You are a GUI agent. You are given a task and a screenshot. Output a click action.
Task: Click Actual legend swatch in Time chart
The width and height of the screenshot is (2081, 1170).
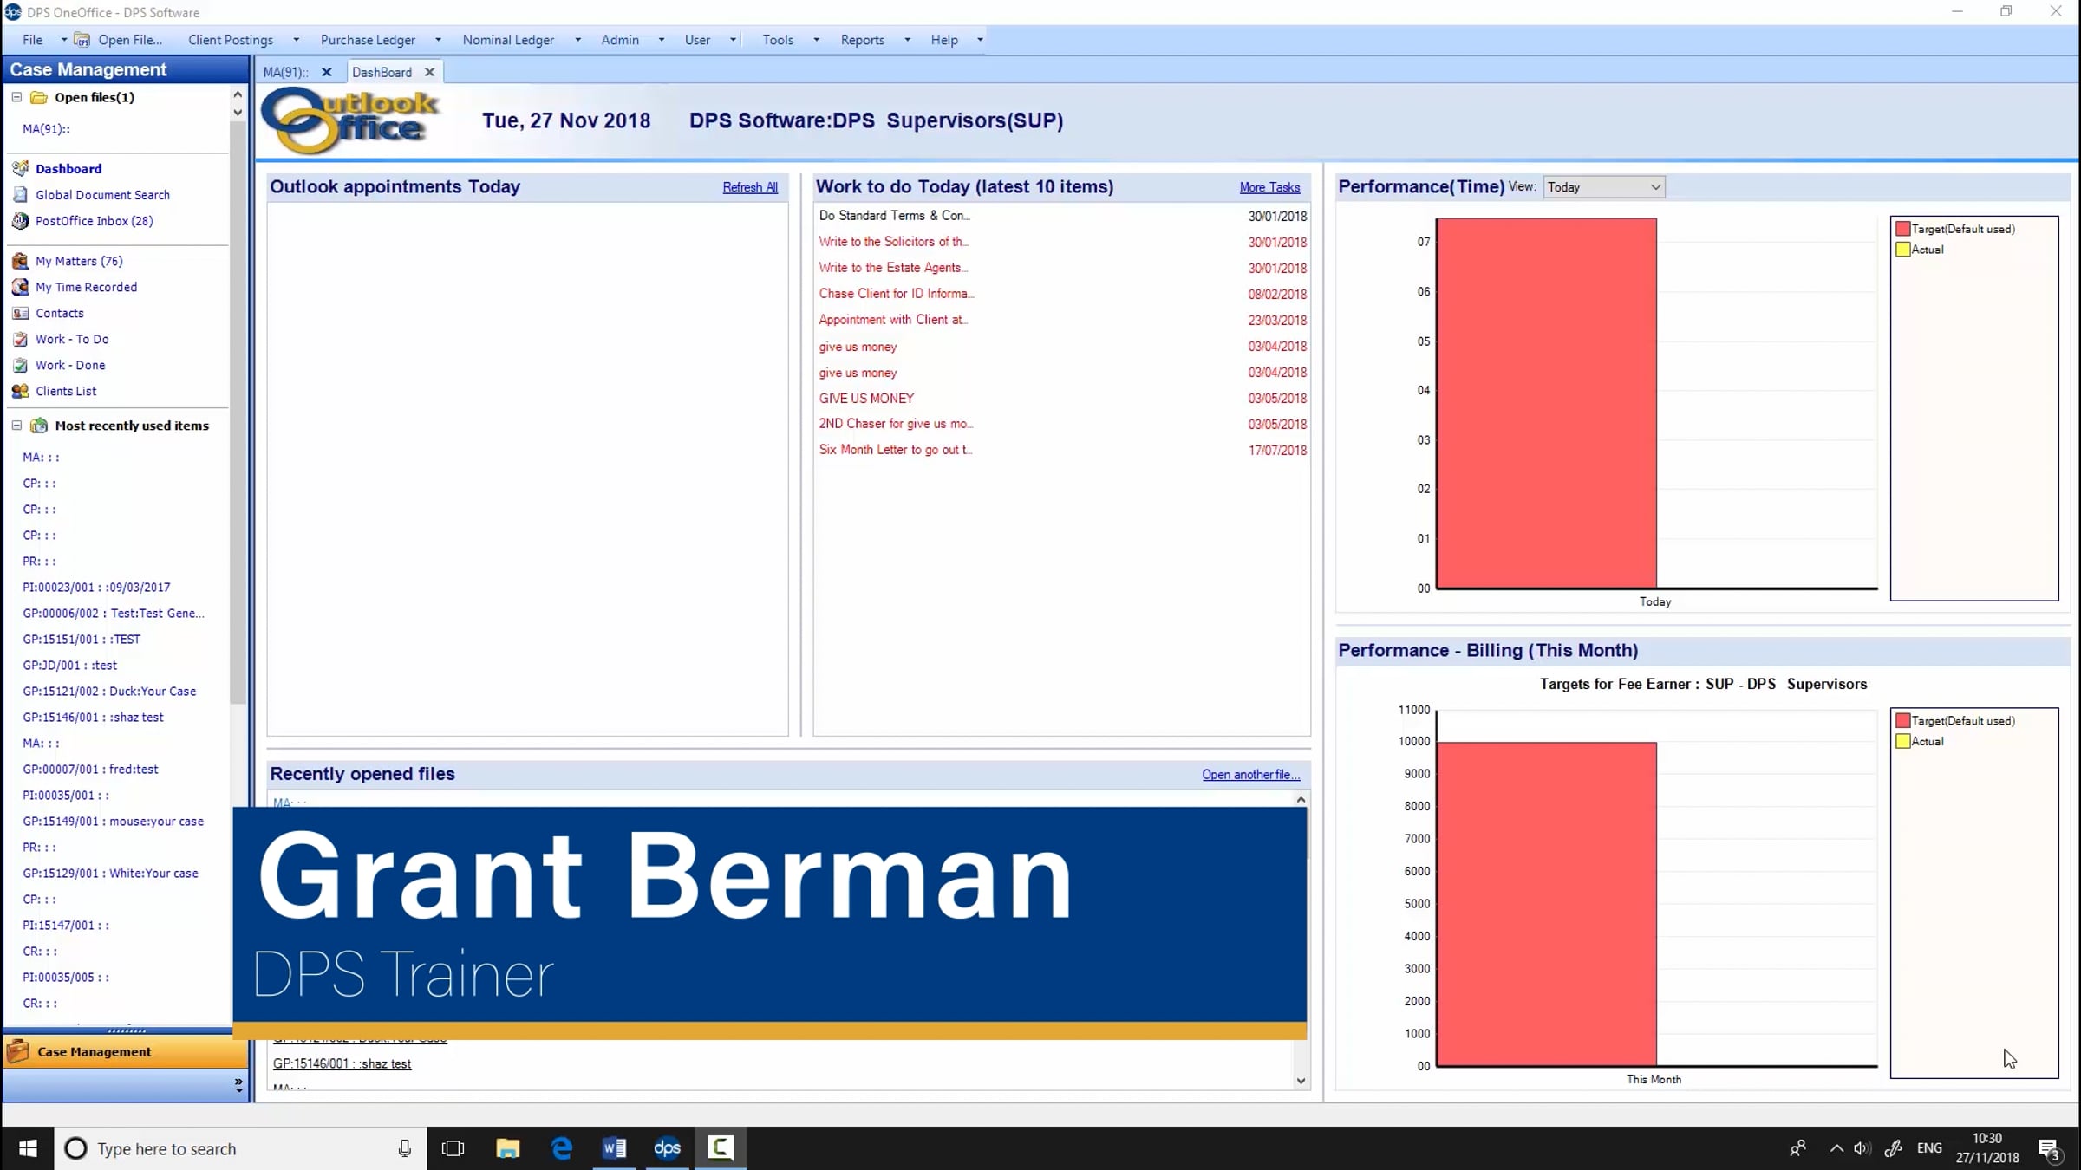coord(1903,250)
